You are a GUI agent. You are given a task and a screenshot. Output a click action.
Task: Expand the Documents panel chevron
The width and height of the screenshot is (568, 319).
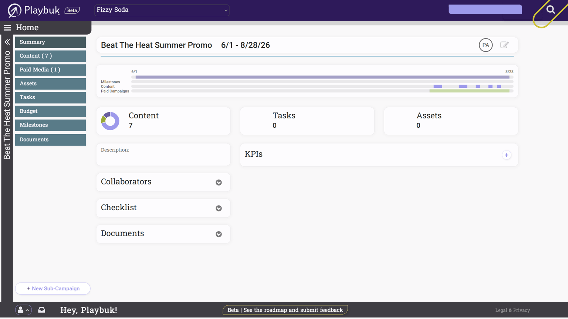coord(219,234)
